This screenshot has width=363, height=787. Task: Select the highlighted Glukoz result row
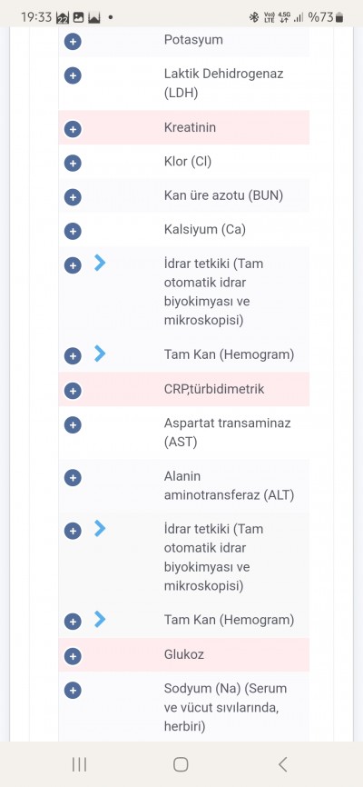coord(184,655)
